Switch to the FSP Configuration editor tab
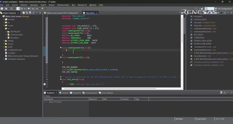This screenshot has width=233, height=124. tap(61, 13)
